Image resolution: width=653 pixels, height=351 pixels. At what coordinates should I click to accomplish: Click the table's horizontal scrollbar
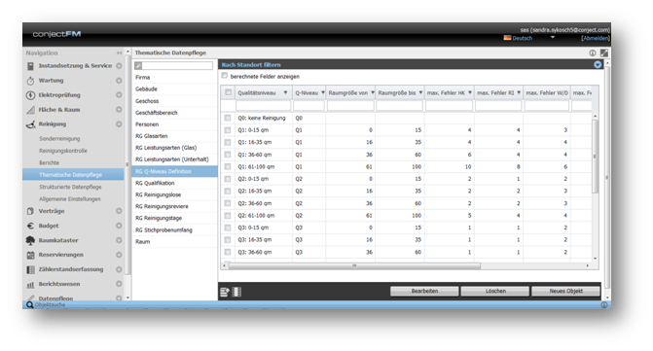click(354, 265)
